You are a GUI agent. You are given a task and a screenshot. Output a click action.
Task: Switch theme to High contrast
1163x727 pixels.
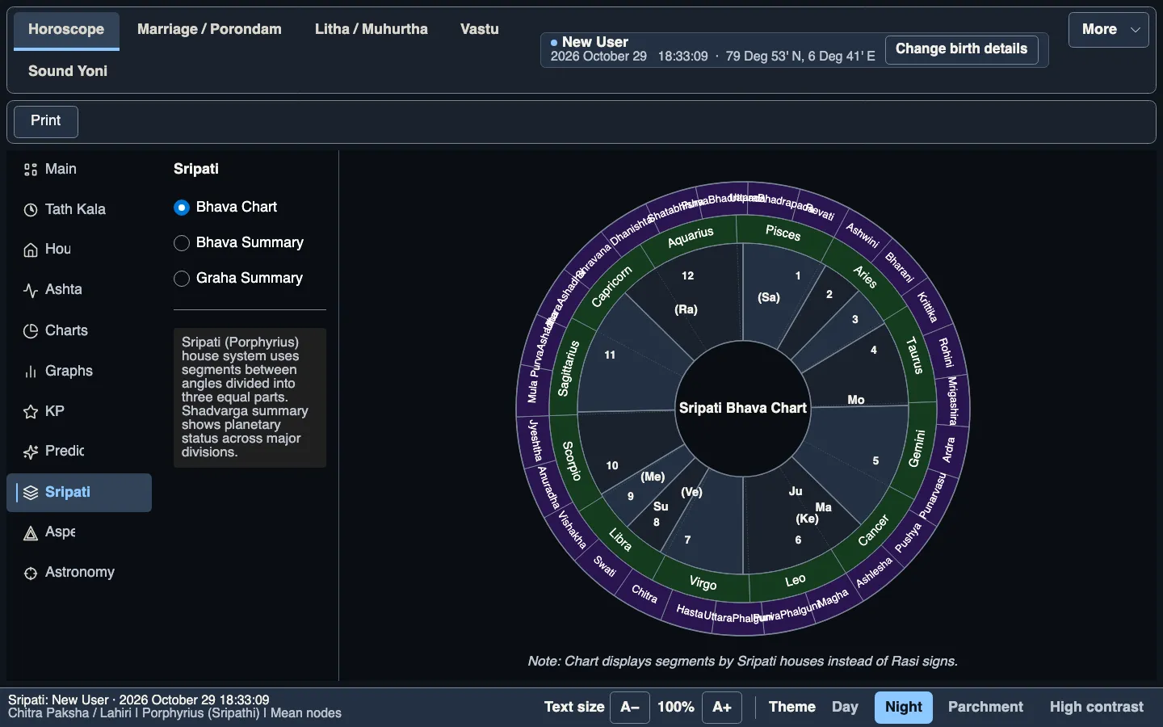pyautogui.click(x=1097, y=708)
